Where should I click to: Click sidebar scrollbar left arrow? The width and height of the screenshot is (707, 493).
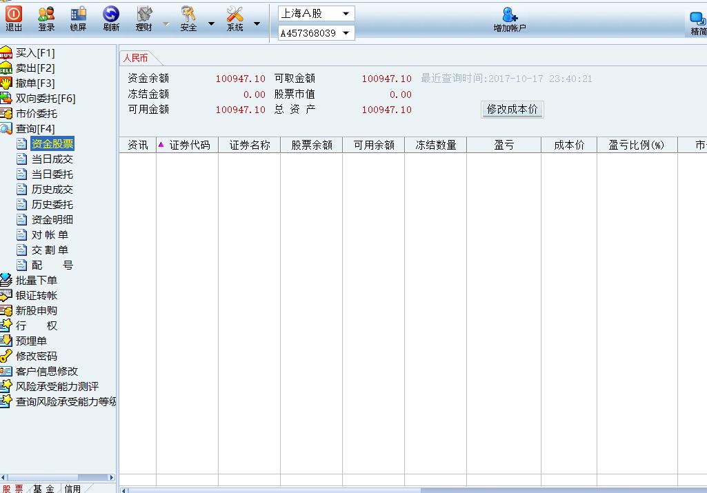[x=3, y=477]
